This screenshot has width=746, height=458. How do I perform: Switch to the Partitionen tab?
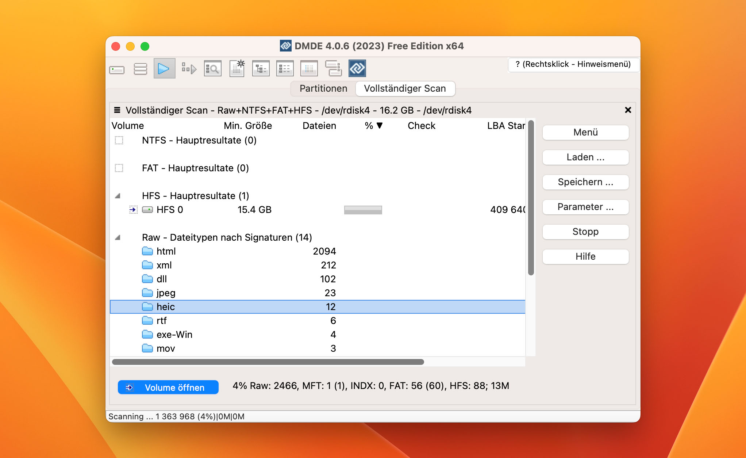click(323, 89)
